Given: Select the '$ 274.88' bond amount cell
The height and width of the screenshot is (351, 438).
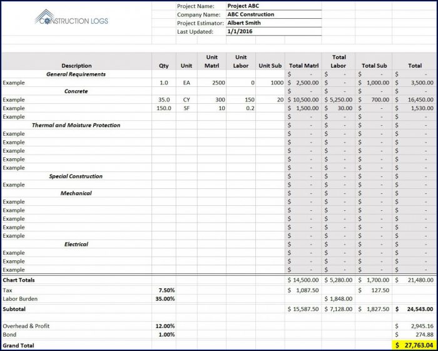Looking at the screenshot, I should (414, 335).
